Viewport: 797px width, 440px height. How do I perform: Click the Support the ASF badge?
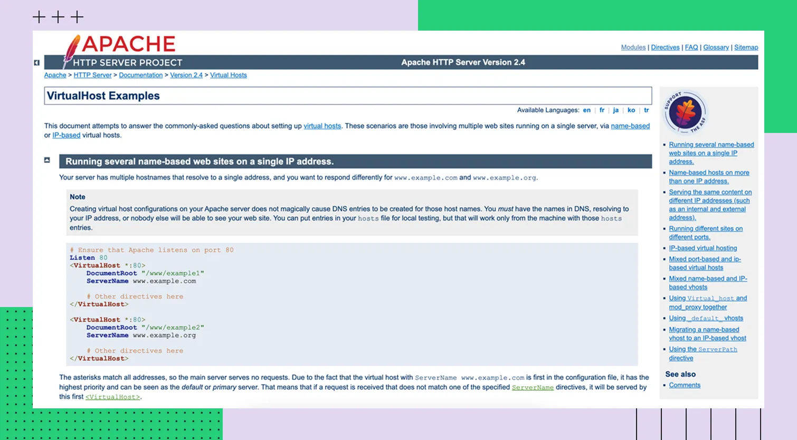pyautogui.click(x=685, y=112)
